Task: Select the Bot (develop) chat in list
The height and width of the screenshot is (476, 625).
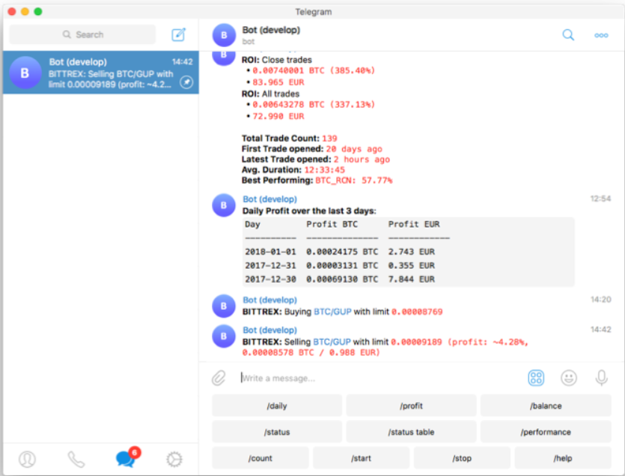Action: pyautogui.click(x=101, y=73)
